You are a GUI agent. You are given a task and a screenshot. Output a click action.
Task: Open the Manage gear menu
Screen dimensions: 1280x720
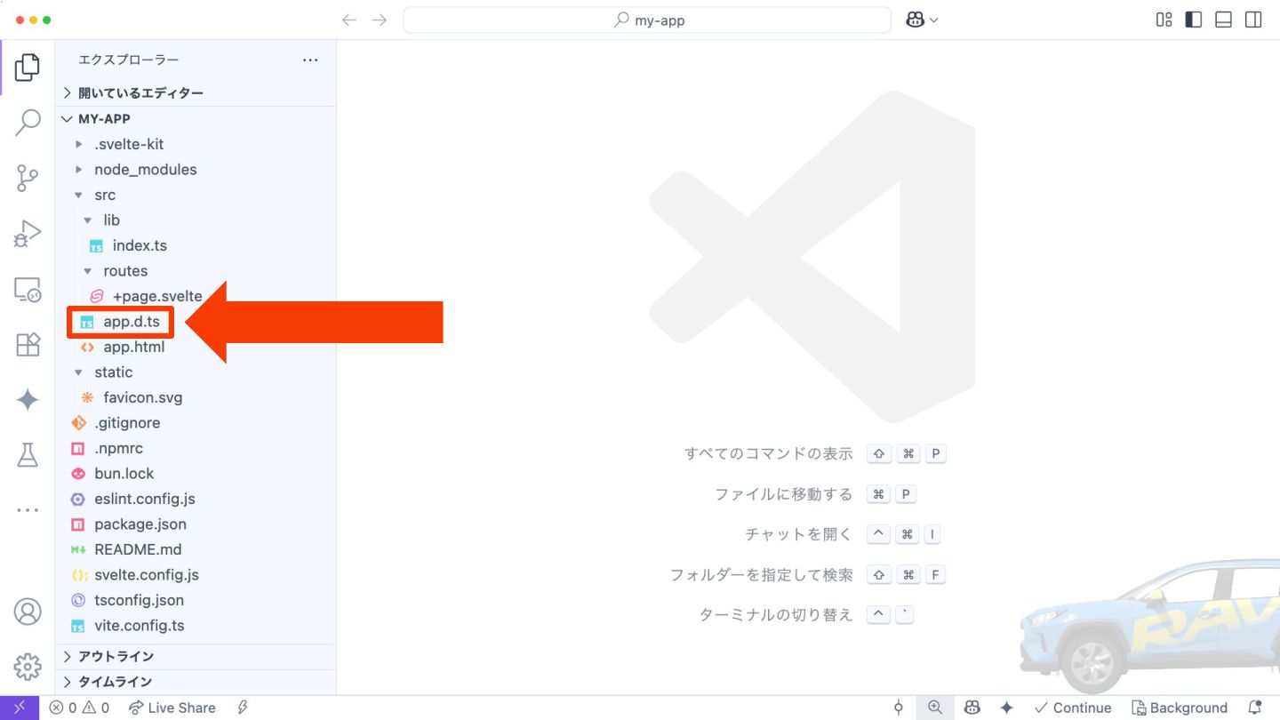pyautogui.click(x=28, y=666)
